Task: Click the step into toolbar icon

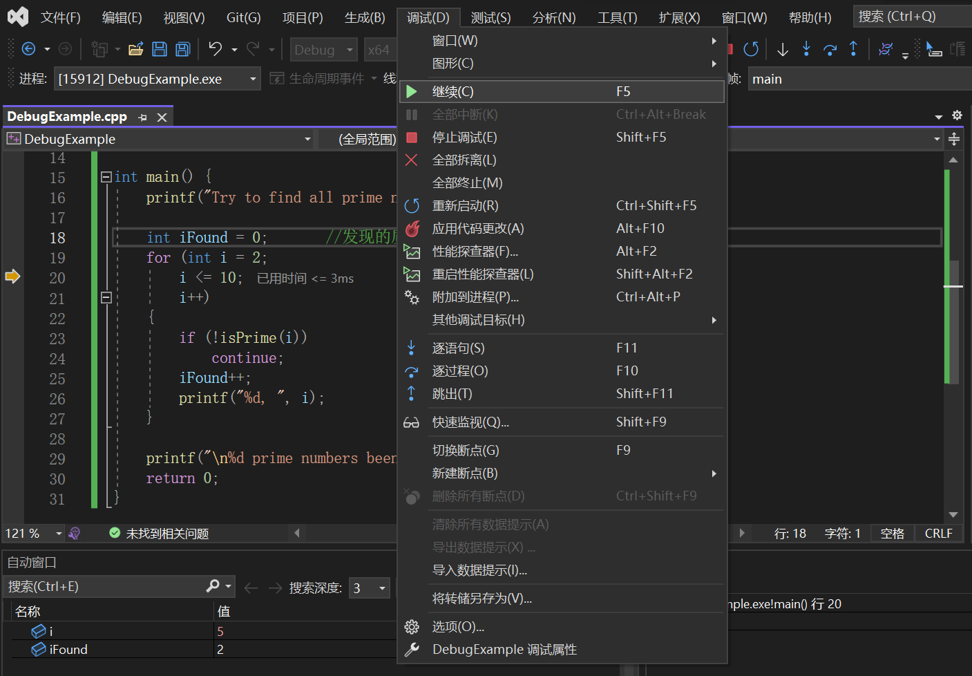Action: [x=806, y=49]
